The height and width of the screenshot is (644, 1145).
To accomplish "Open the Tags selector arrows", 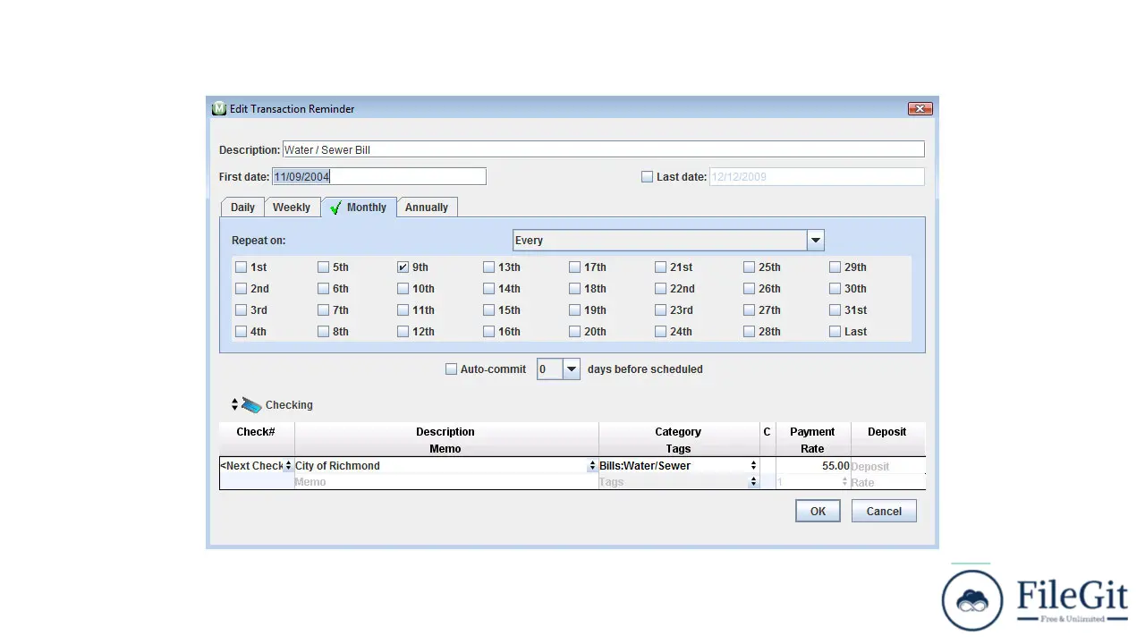I will pos(753,482).
